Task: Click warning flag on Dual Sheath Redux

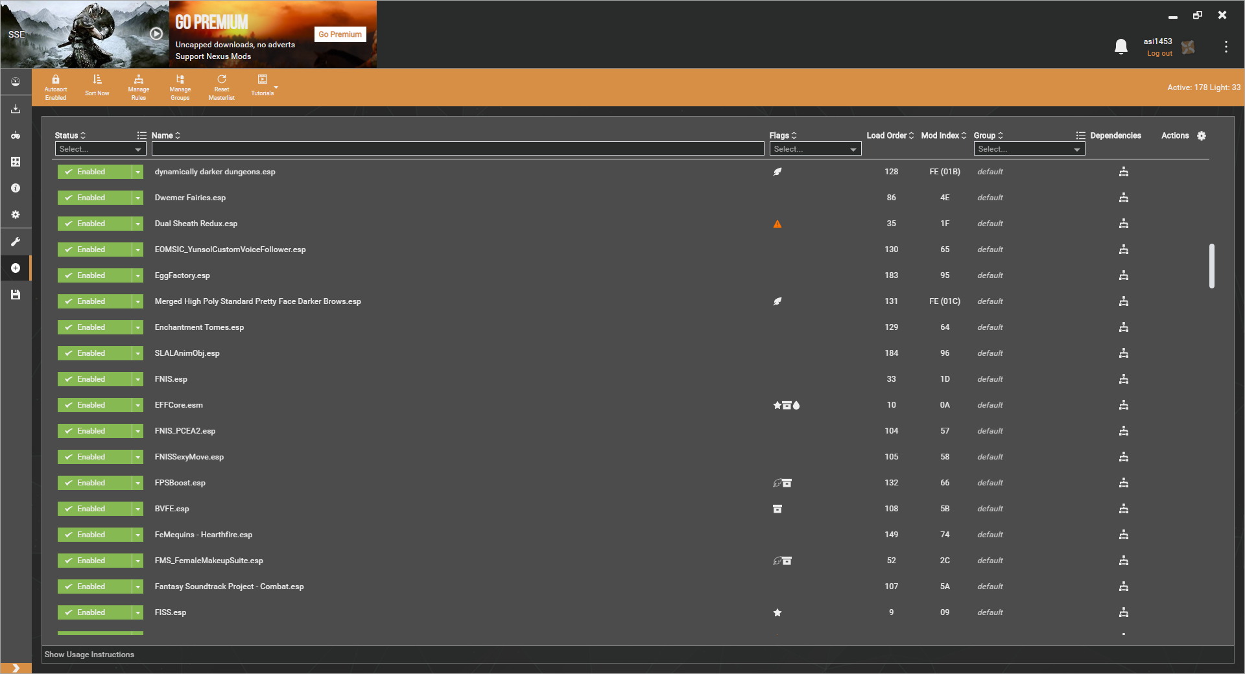Action: 777,224
